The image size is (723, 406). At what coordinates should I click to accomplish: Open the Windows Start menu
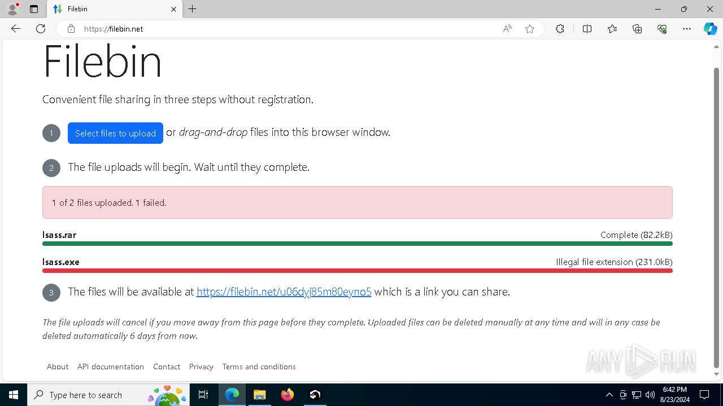click(x=14, y=395)
